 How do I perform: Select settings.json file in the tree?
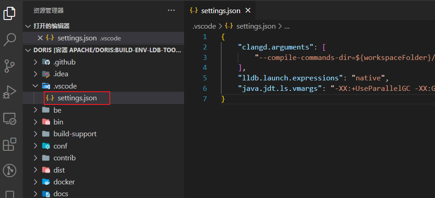point(77,98)
